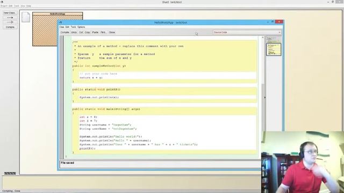Open Project menu in BlueJ main window
The width and height of the screenshot is (344, 193).
4,6
